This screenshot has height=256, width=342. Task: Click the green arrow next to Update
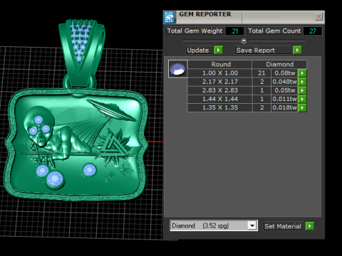coord(218,50)
